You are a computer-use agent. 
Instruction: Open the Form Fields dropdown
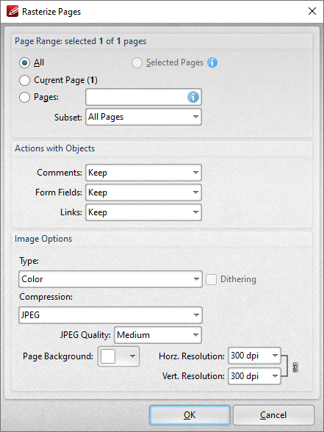point(143,192)
